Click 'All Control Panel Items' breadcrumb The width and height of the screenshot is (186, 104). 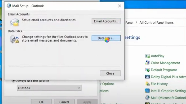tap(157, 23)
